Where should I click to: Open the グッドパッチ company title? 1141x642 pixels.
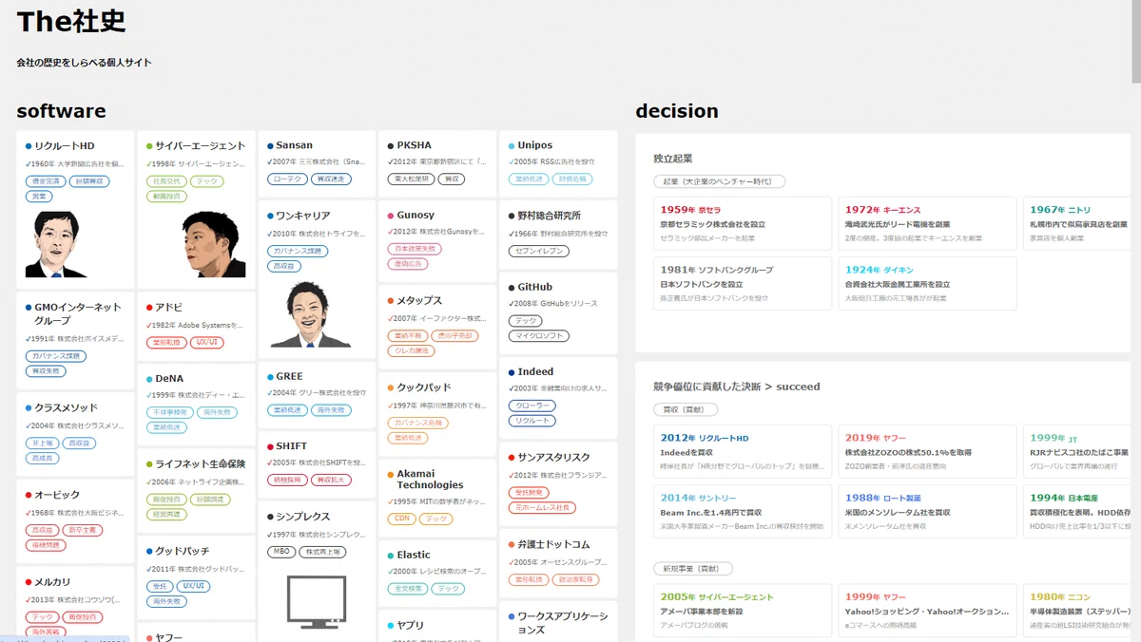182,551
